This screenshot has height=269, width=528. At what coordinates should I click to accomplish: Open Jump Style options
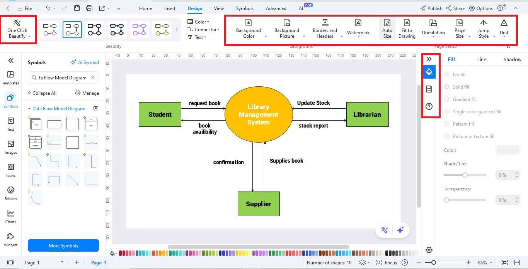coord(484,29)
